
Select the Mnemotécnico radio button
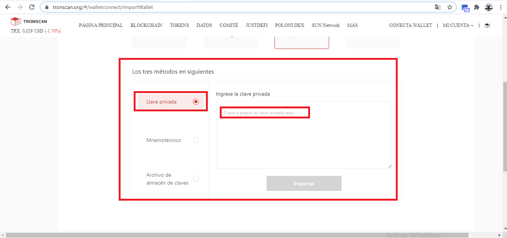tap(195, 140)
